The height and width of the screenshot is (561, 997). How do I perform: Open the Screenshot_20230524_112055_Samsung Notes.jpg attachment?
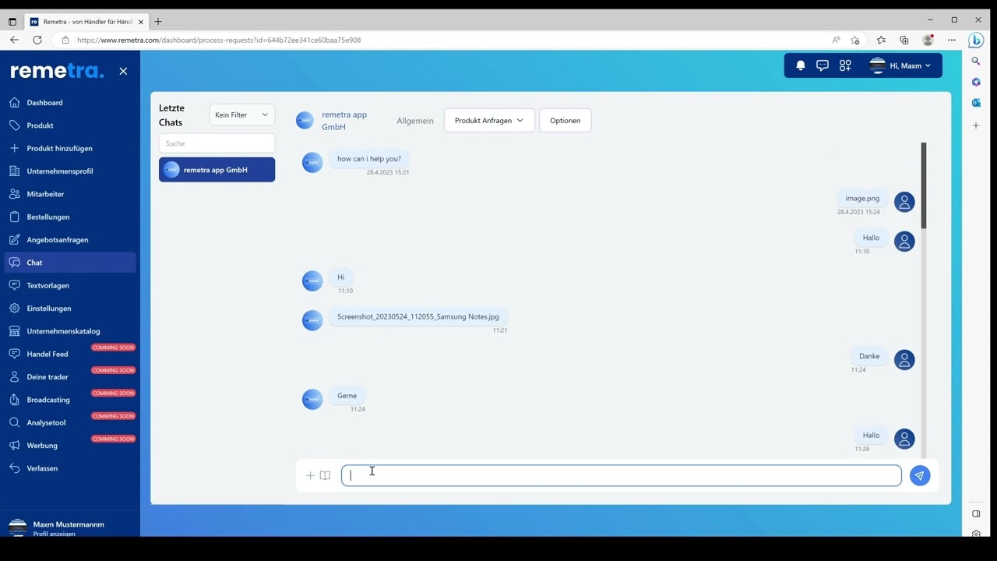pyautogui.click(x=418, y=316)
